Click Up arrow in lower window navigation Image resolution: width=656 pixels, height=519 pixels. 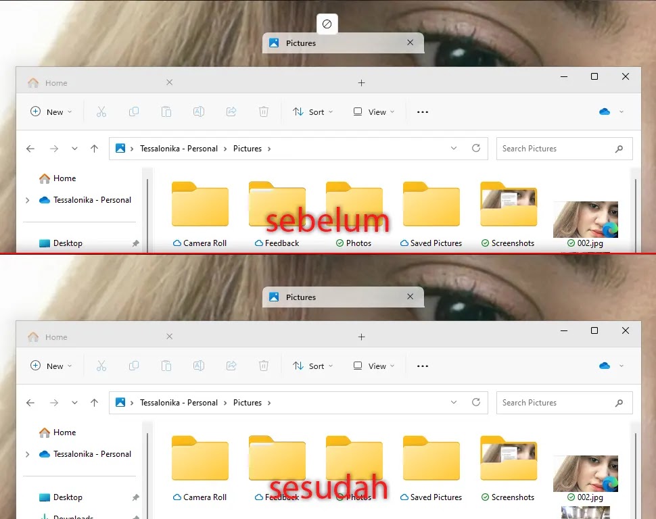click(x=94, y=403)
